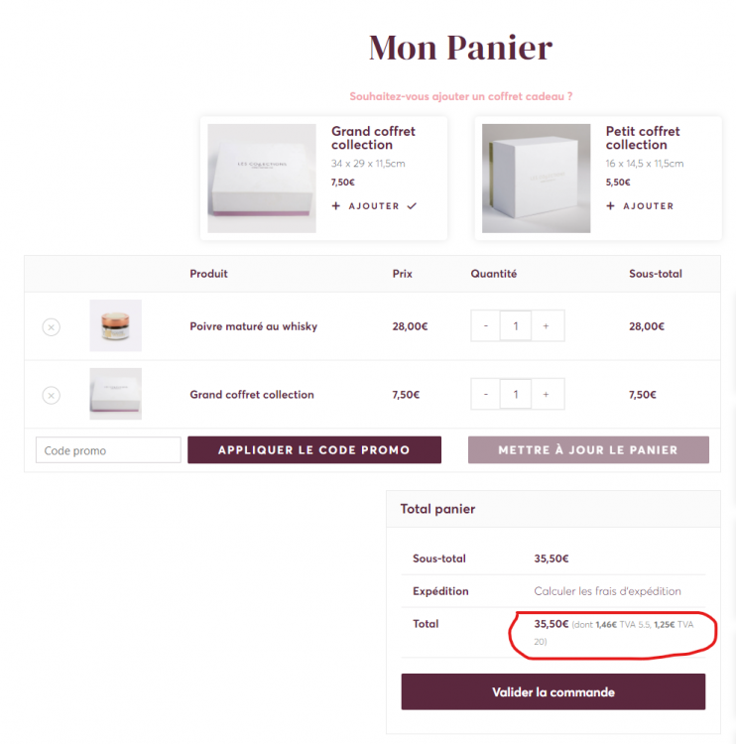The image size is (736, 744).
Task: Increase quantity of Grand coffret collection
Action: pos(546,395)
